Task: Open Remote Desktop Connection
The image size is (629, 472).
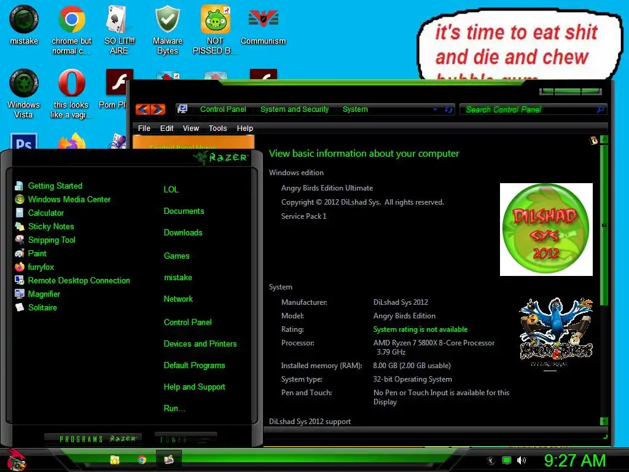Action: [x=72, y=280]
